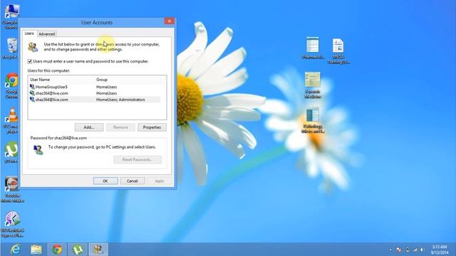Confirm with the OK button

[x=105, y=181]
